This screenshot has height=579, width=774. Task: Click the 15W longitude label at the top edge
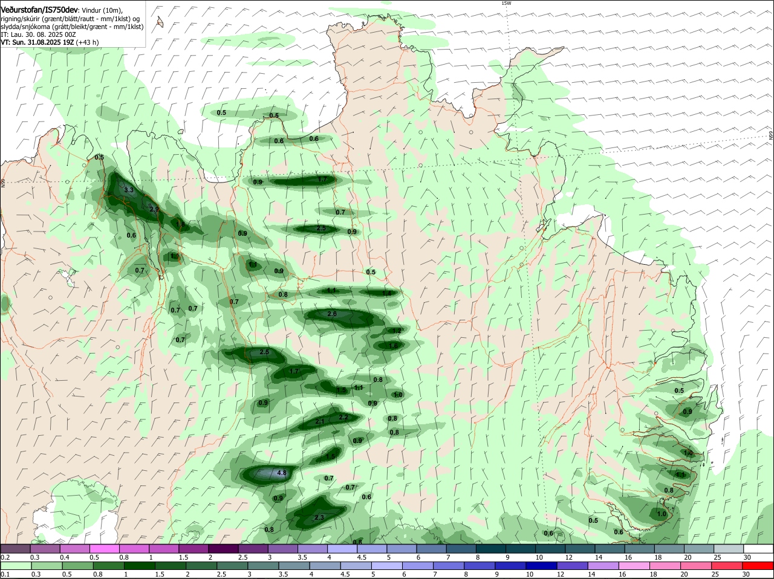(x=506, y=3)
